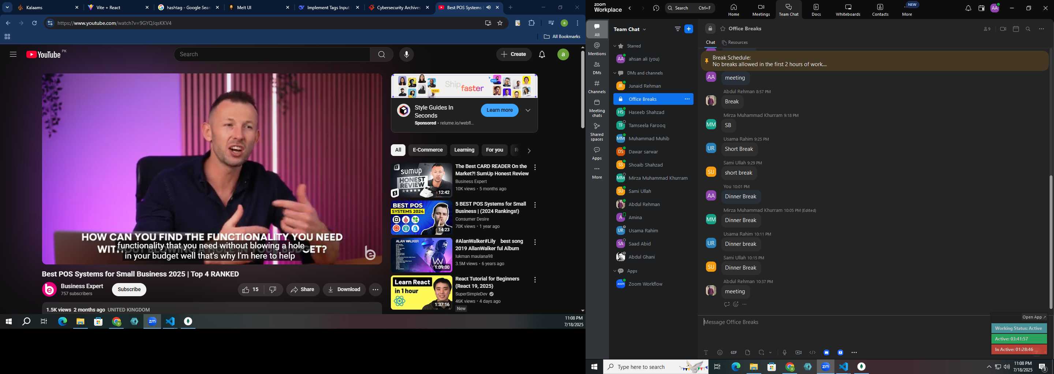This screenshot has width=1054, height=374.
Task: Record video message in composer
Action: pos(798,352)
